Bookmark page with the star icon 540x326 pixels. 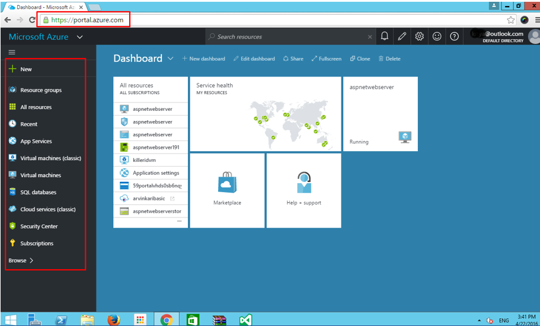pyautogui.click(x=511, y=20)
